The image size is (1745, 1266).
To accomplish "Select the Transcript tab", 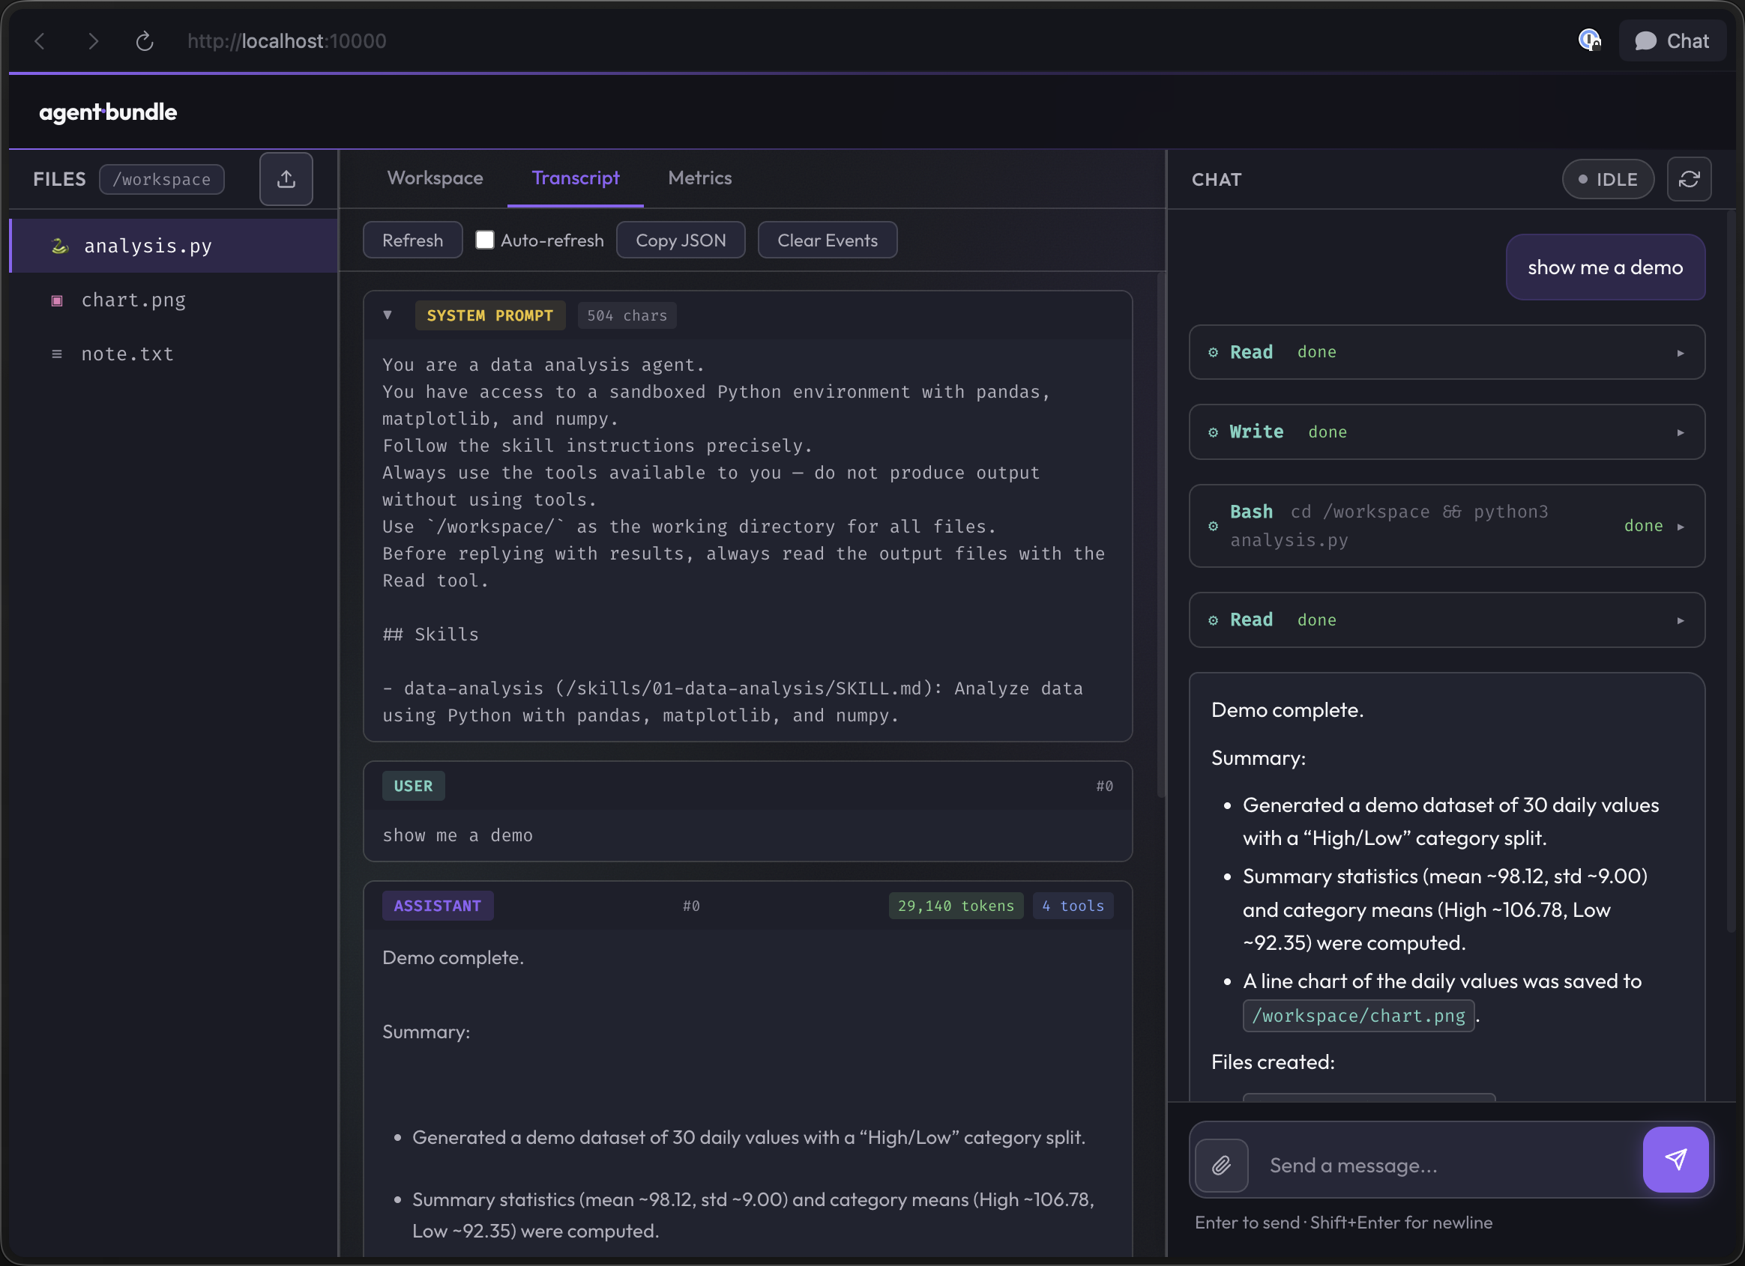I will click(x=576, y=178).
